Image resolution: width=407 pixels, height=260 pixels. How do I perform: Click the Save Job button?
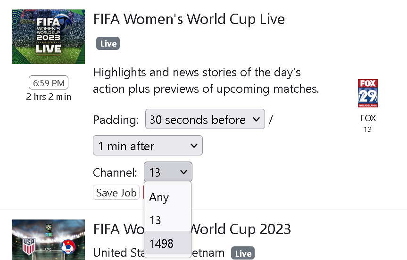pos(116,192)
